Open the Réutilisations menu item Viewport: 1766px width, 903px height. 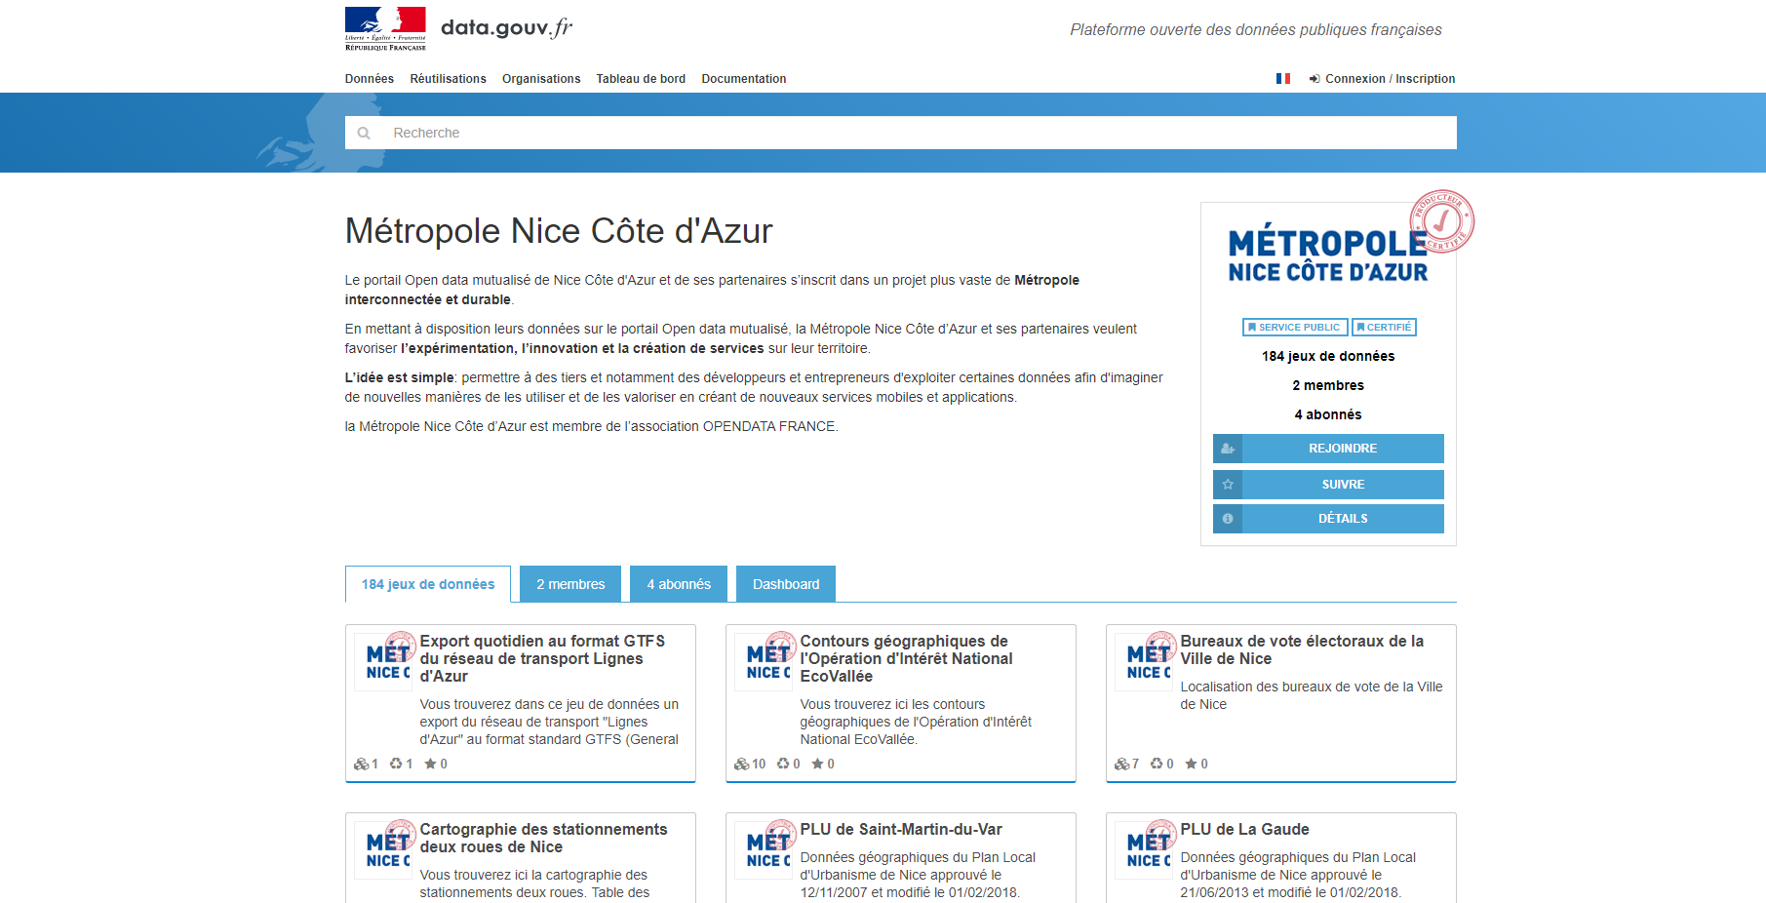click(x=448, y=79)
